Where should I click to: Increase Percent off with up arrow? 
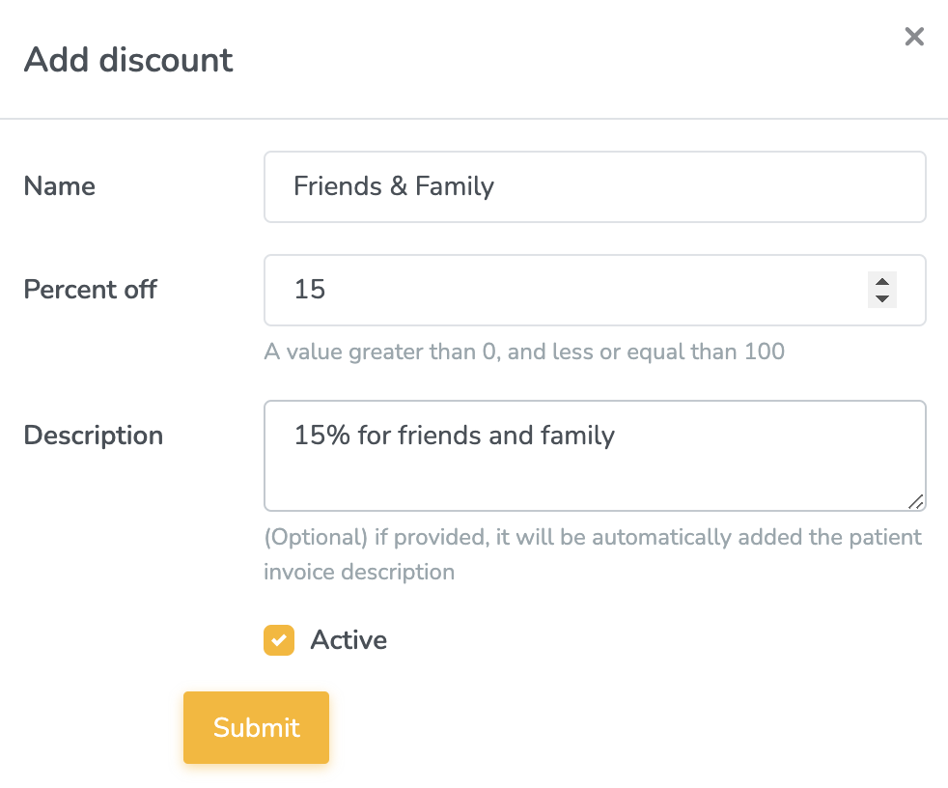point(881,281)
